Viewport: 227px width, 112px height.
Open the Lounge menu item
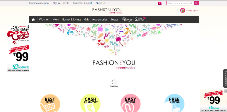pyautogui.click(x=127, y=20)
